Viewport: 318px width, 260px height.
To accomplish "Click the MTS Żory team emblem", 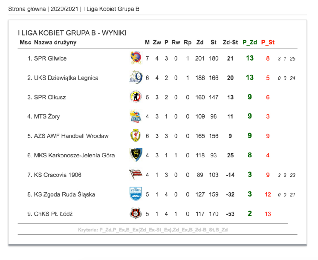I will click(x=136, y=116).
